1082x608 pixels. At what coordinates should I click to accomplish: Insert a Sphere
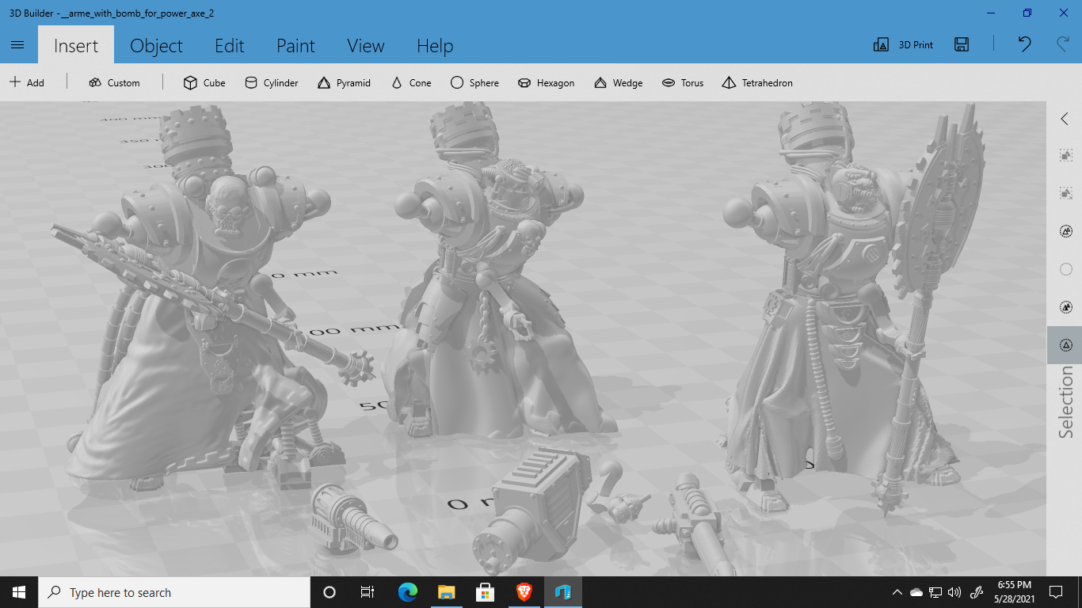(x=474, y=82)
